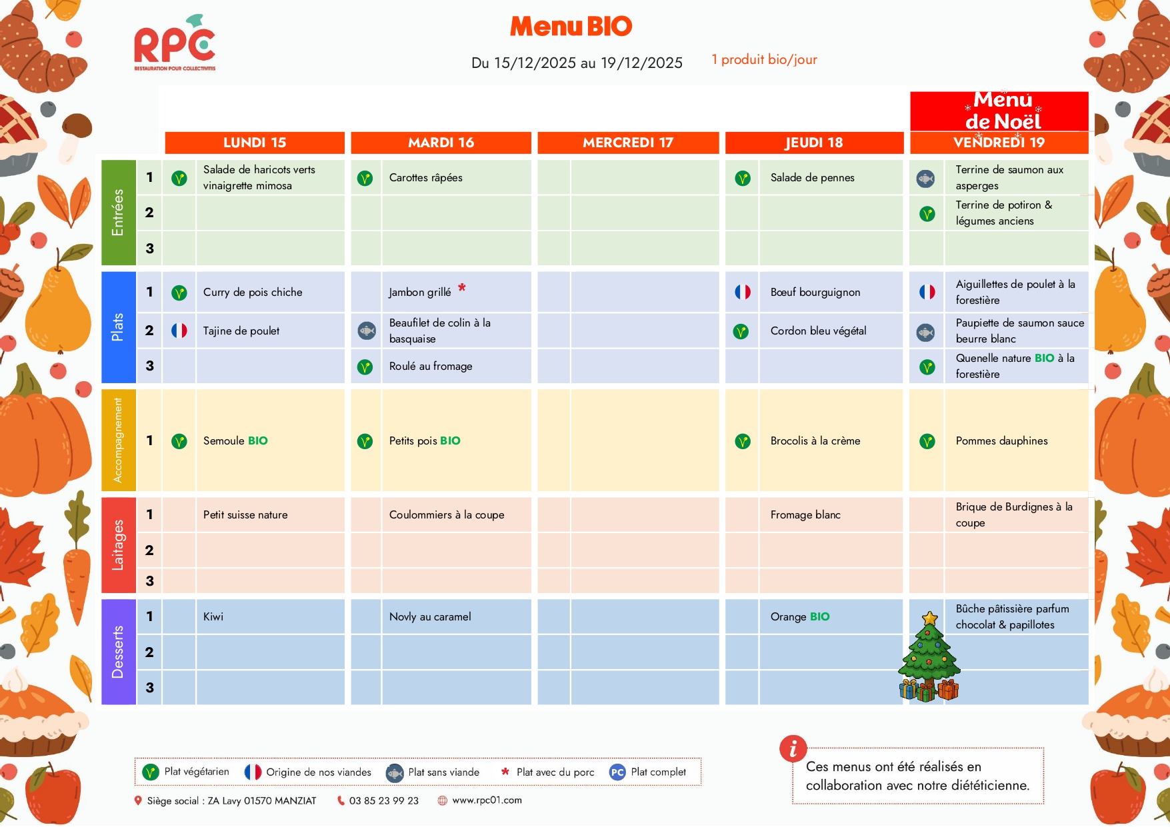Open the www.rpc01.com link
This screenshot has width=1170, height=827.
(487, 800)
